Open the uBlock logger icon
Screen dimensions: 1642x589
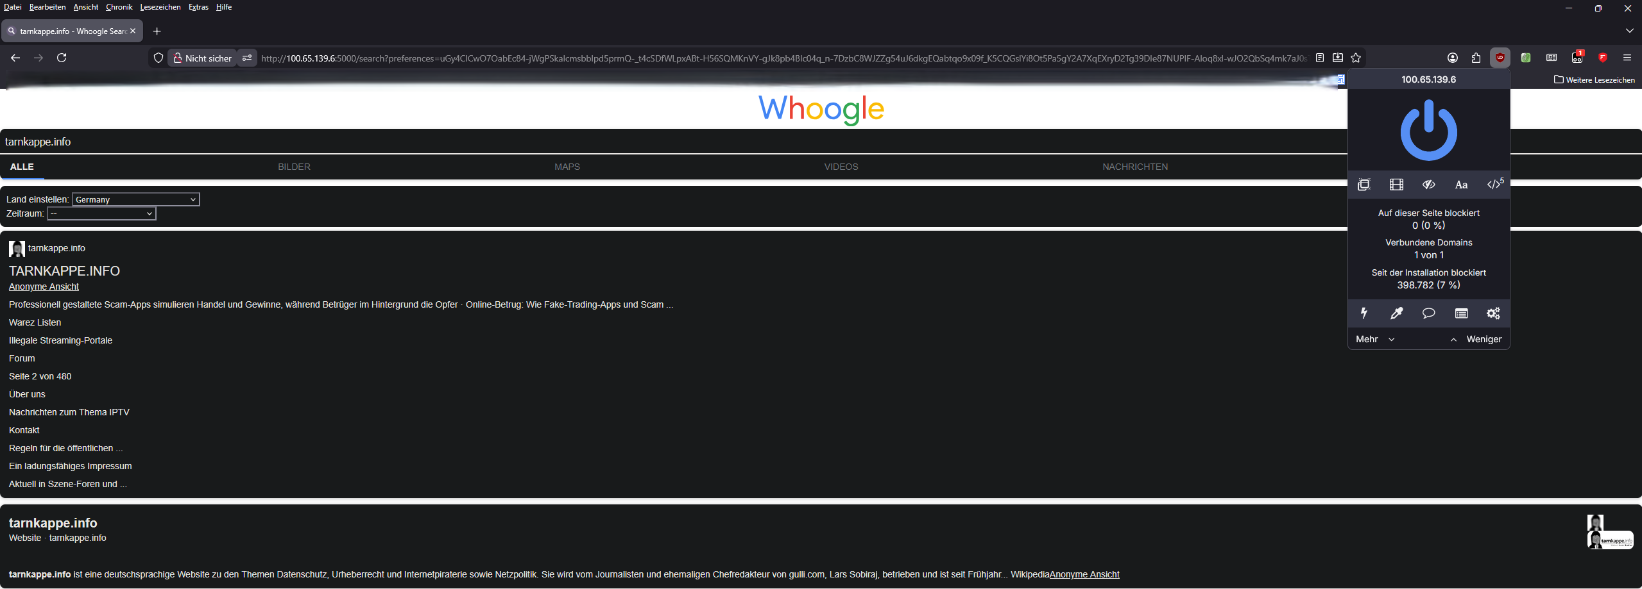(x=1461, y=313)
